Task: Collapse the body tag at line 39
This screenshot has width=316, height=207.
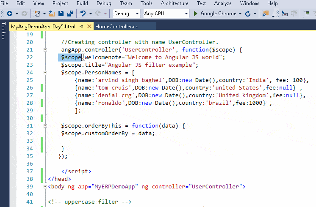Action: [x=45, y=187]
